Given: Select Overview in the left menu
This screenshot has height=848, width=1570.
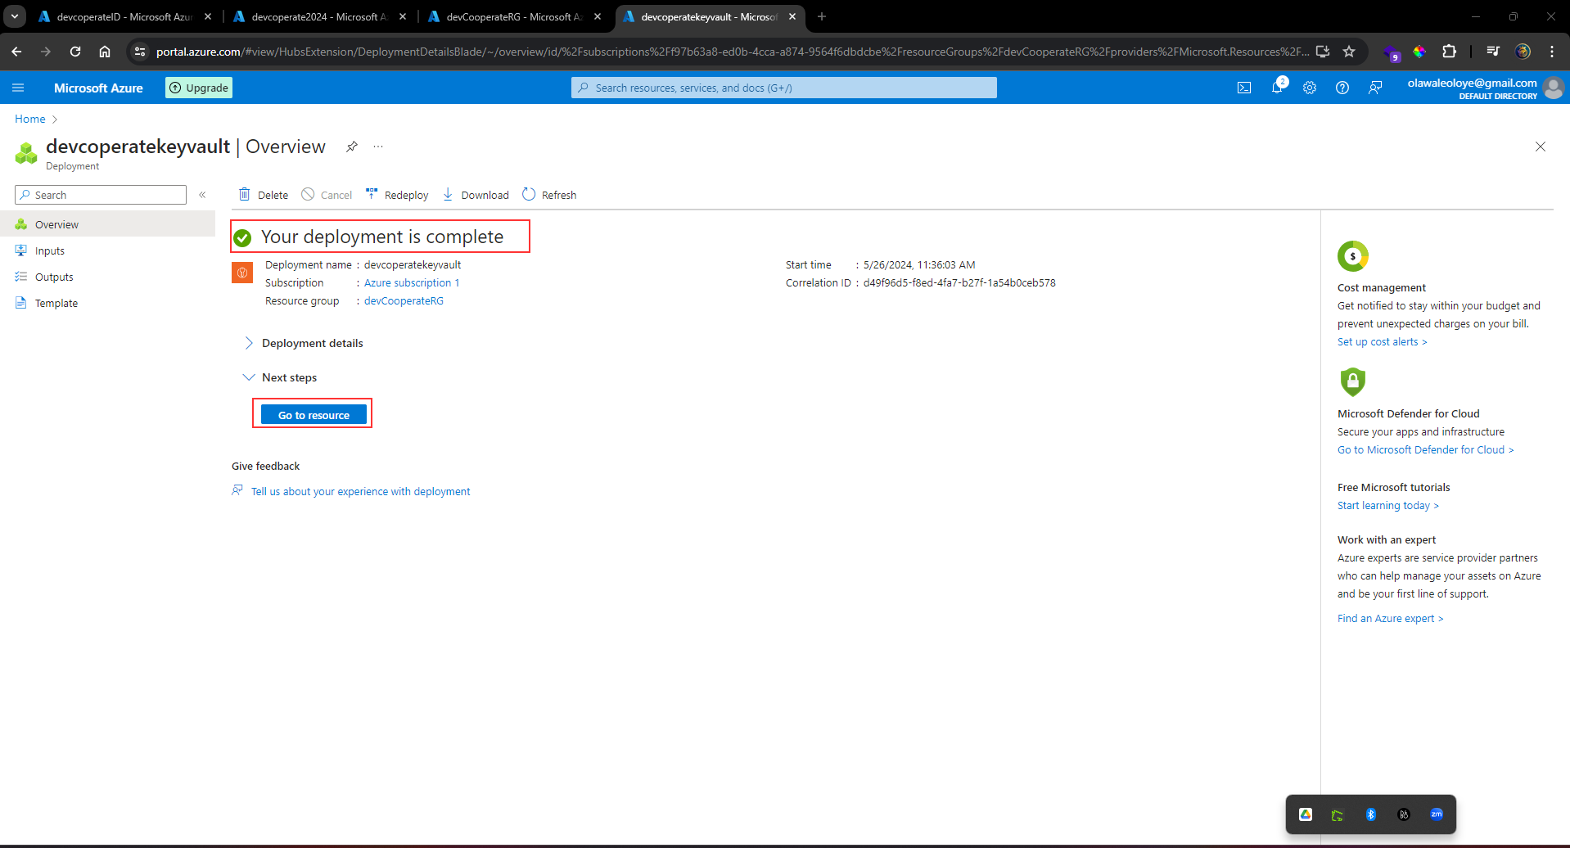Looking at the screenshot, I should pos(107,224).
